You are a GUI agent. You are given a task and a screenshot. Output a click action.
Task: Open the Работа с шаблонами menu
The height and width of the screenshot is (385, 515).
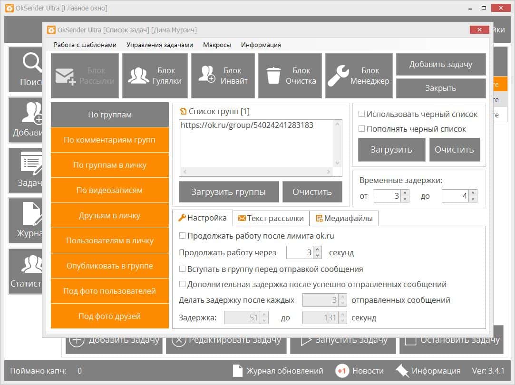click(x=85, y=45)
